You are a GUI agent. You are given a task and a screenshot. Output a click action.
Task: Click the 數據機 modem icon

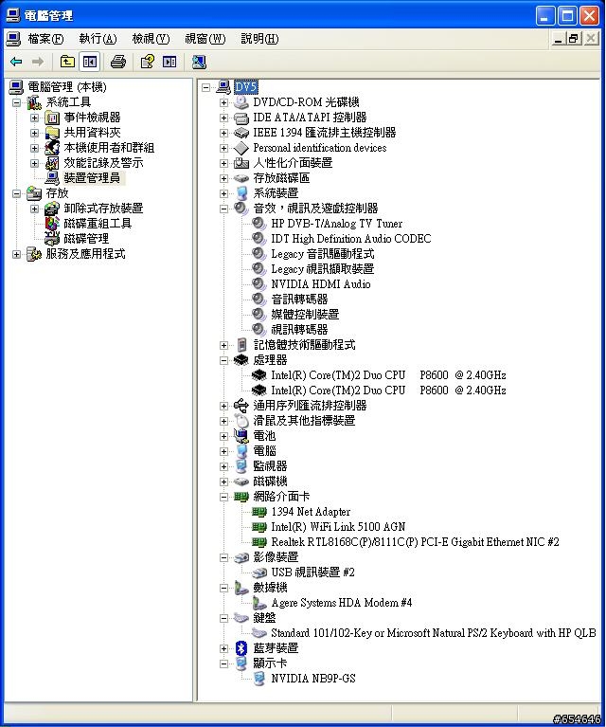click(x=241, y=588)
